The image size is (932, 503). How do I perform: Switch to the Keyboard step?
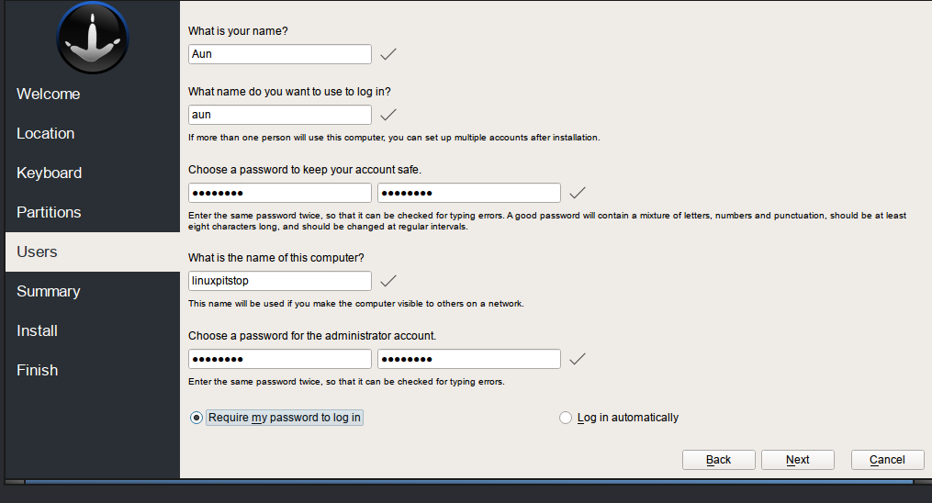(50, 173)
